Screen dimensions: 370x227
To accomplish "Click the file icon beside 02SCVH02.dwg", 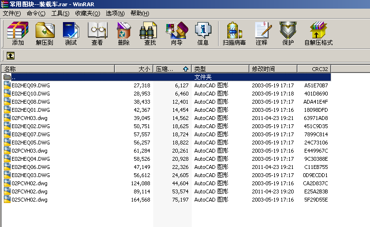I will [7, 200].
